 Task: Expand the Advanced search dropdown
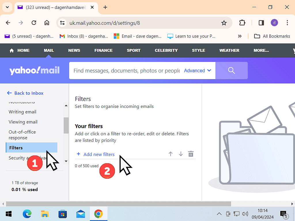click(x=198, y=71)
